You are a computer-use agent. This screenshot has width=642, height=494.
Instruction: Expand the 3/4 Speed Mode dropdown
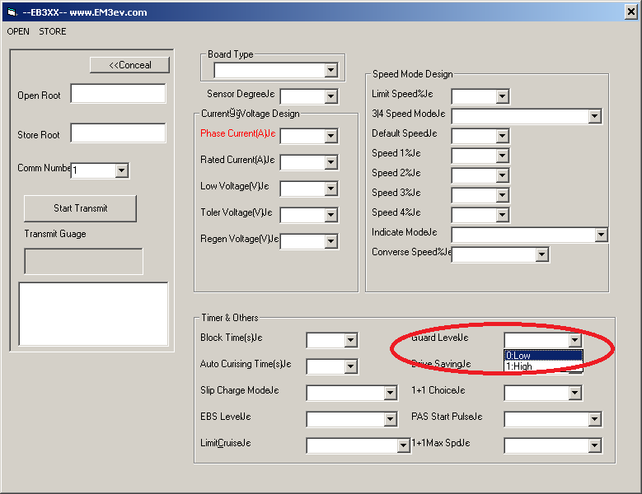594,117
